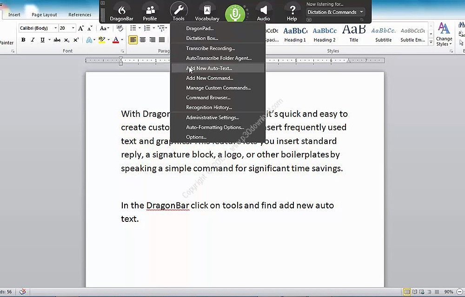This screenshot has width=465, height=297.
Task: Open Manage Custom Commands
Action: click(218, 88)
